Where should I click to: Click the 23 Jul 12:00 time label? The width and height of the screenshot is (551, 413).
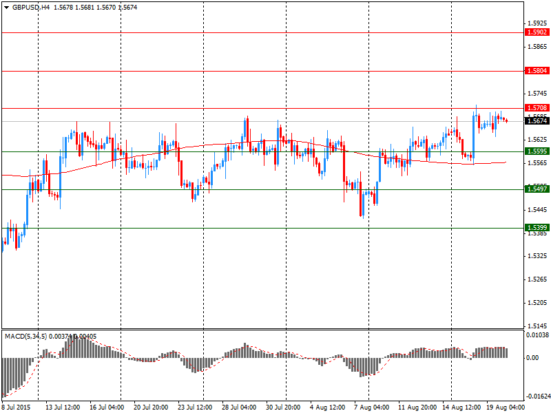pyautogui.click(x=195, y=407)
